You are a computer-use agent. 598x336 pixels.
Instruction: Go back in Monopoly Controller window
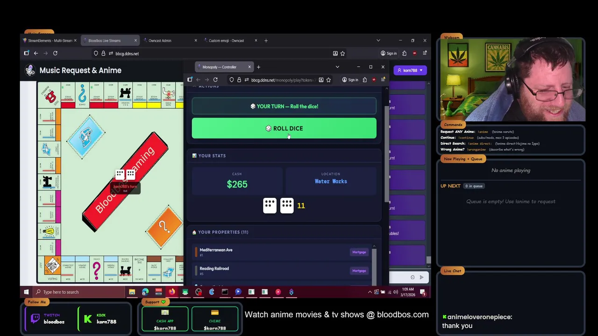198,80
